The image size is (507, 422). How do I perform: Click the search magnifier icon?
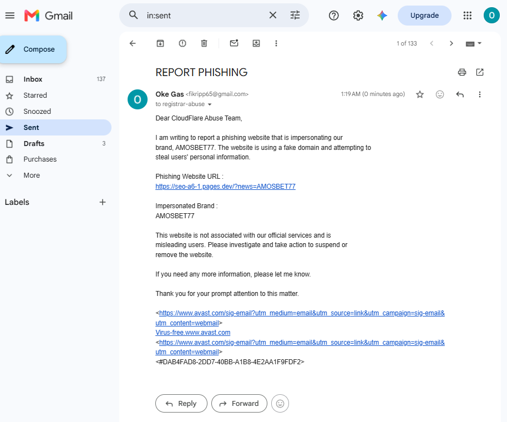(x=133, y=15)
